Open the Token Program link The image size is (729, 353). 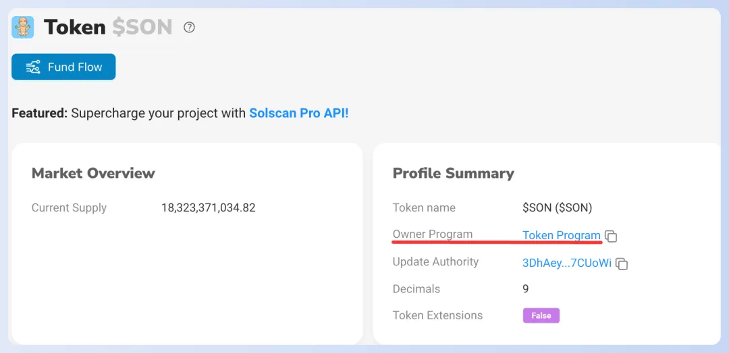pos(562,235)
